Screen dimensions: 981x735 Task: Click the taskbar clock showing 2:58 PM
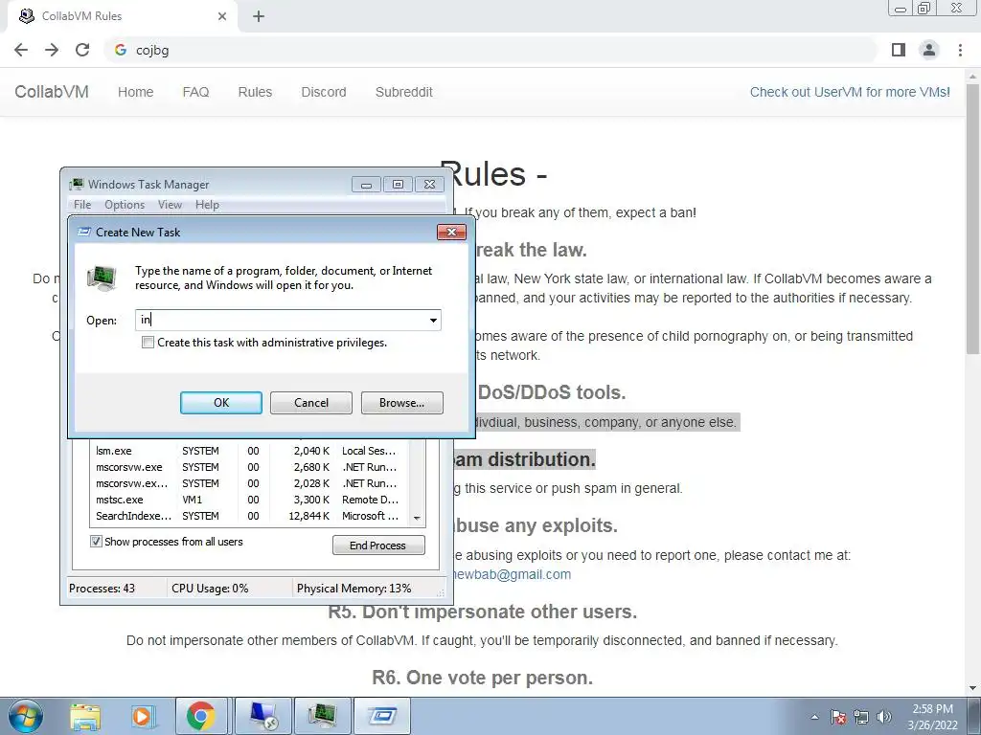(932, 717)
